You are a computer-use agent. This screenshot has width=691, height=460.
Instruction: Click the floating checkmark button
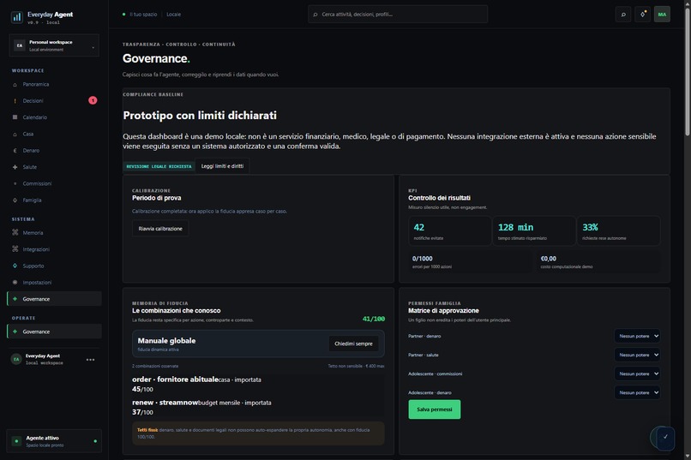[664, 437]
